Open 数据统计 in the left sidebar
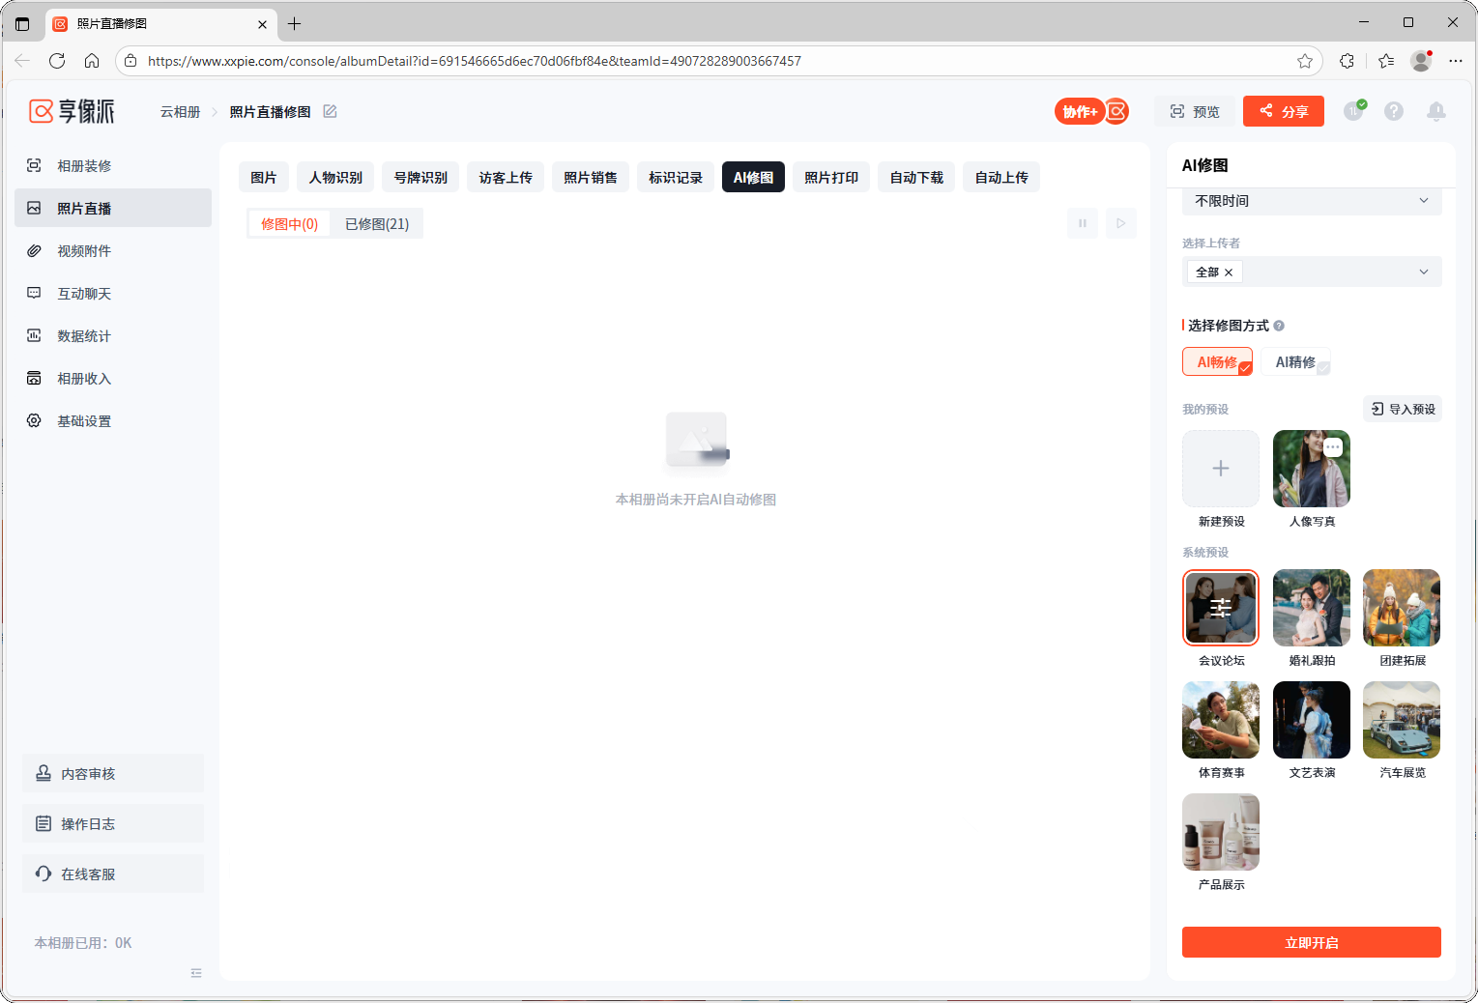The width and height of the screenshot is (1478, 1003). click(x=84, y=336)
